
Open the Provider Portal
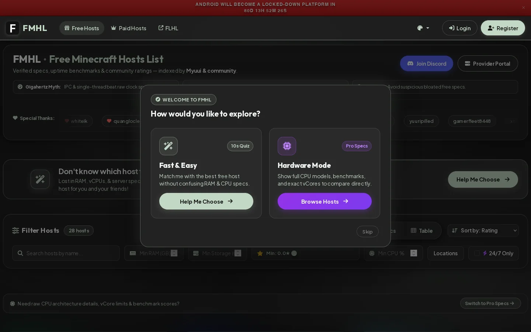(x=487, y=63)
